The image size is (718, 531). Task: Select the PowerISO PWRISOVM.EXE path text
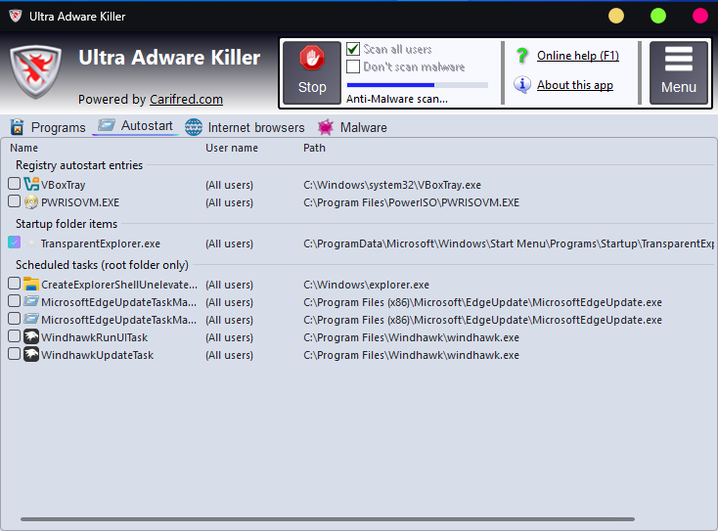(411, 202)
